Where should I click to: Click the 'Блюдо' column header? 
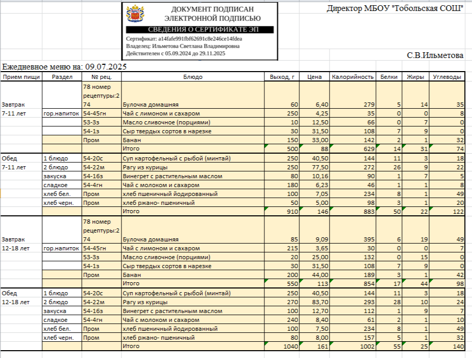coord(193,77)
